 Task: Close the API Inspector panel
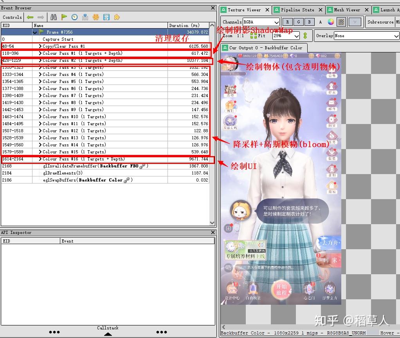click(x=213, y=232)
